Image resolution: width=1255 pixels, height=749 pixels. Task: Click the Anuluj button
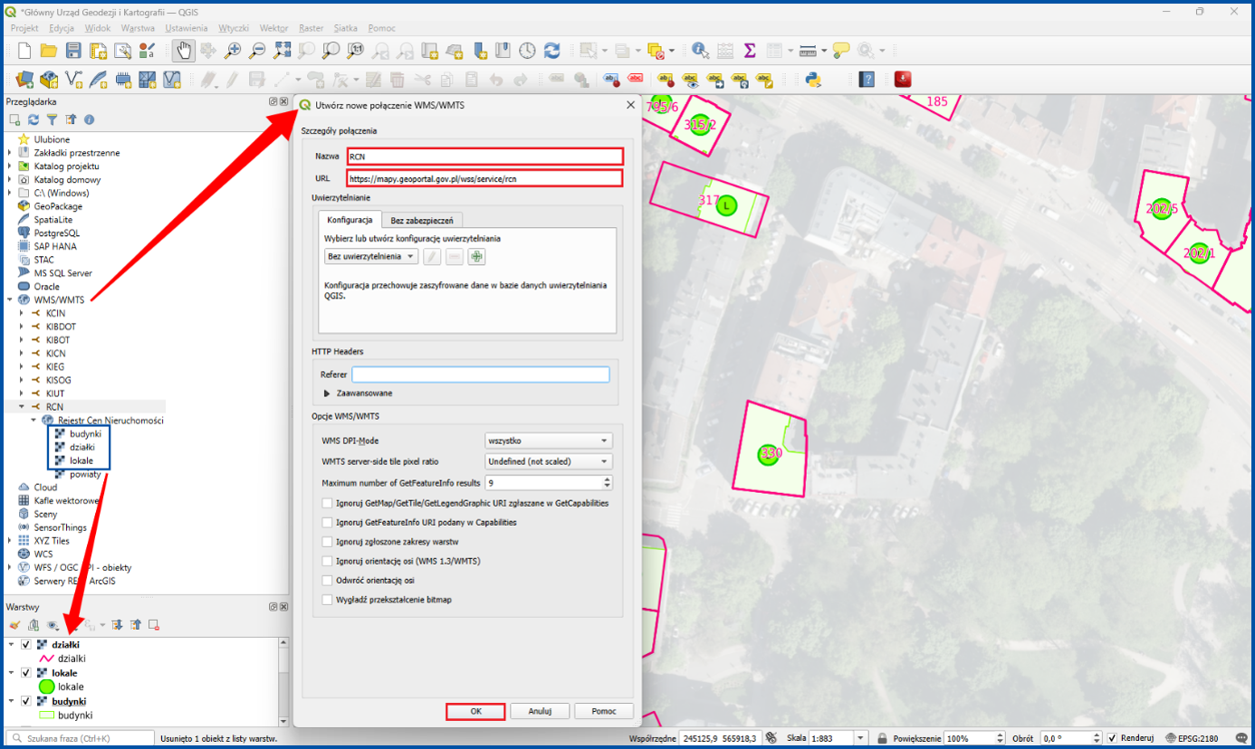pyautogui.click(x=540, y=711)
